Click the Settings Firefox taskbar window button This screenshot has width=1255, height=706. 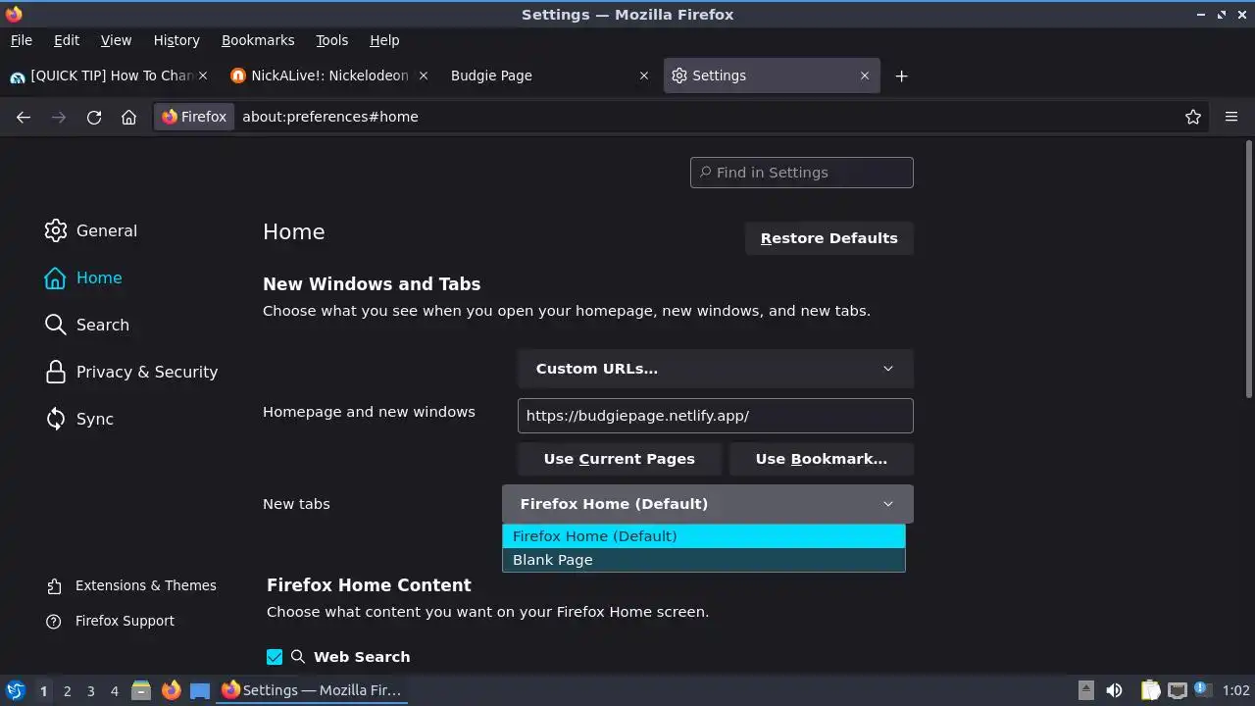point(314,690)
